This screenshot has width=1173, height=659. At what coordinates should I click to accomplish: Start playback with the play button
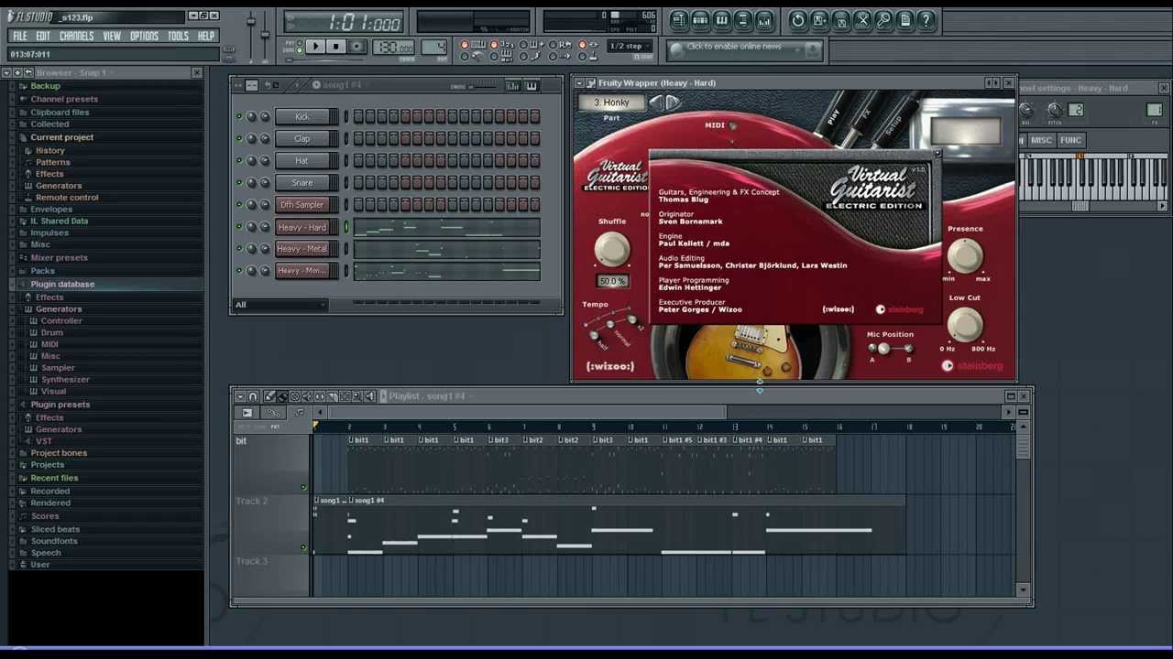click(314, 47)
